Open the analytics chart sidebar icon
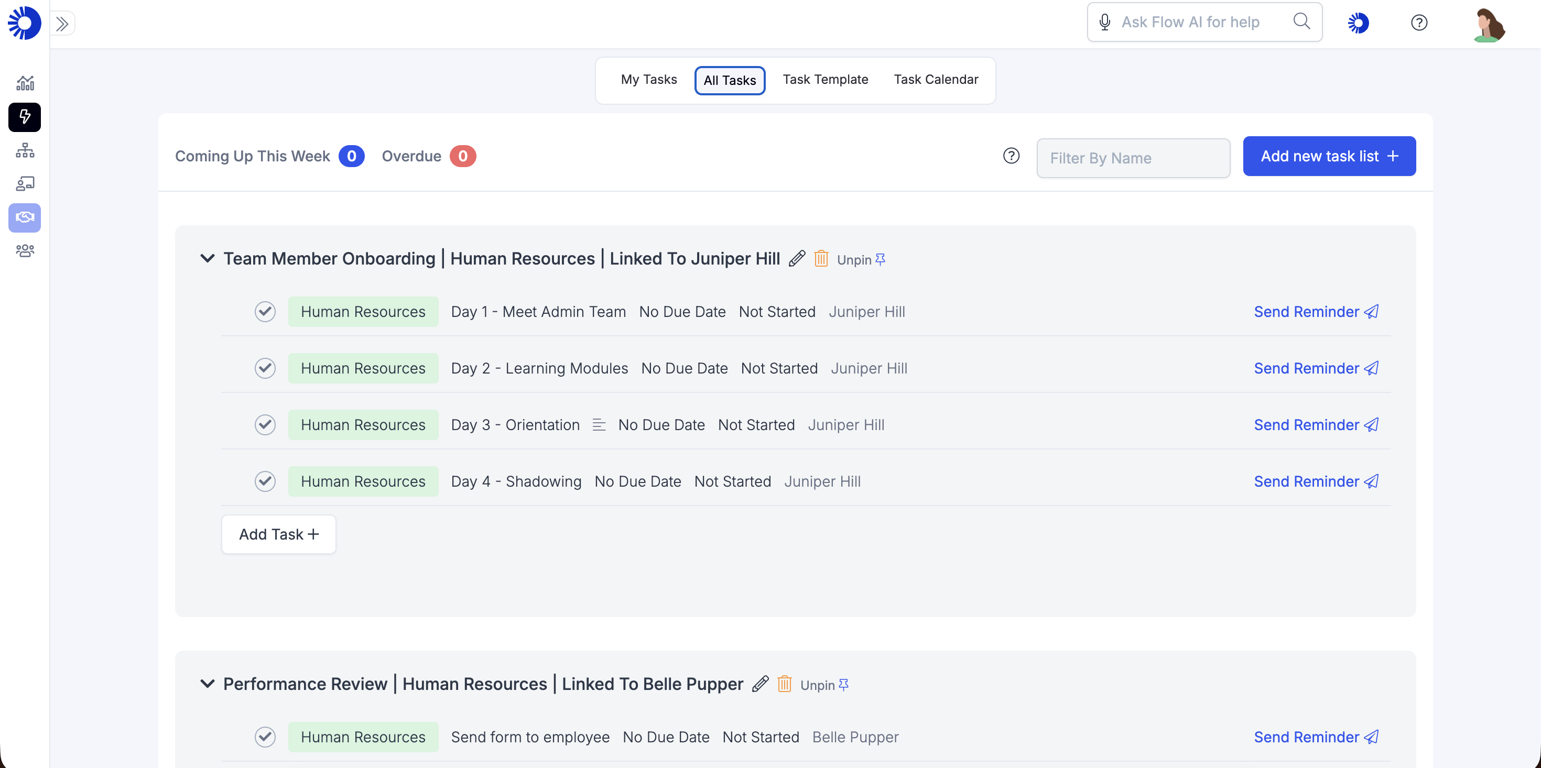This screenshot has height=768, width=1541. tap(25, 83)
